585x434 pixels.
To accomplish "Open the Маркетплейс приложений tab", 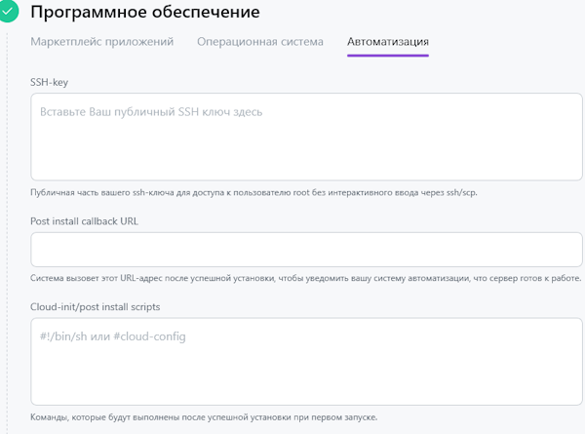I will coord(102,42).
